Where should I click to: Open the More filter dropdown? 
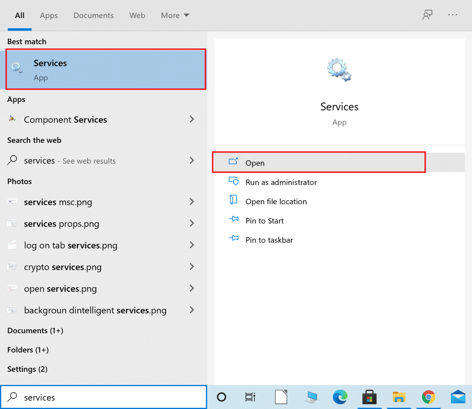pyautogui.click(x=175, y=15)
